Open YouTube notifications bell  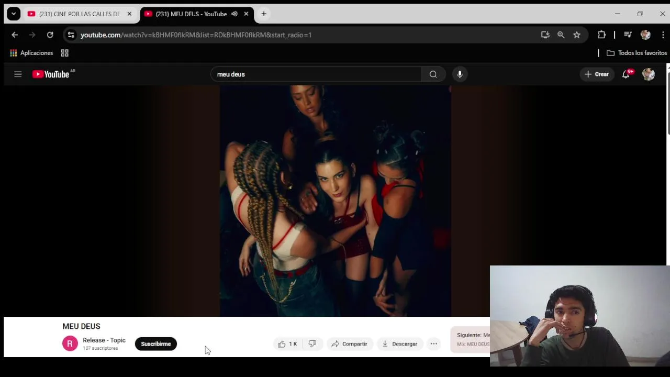(x=626, y=74)
